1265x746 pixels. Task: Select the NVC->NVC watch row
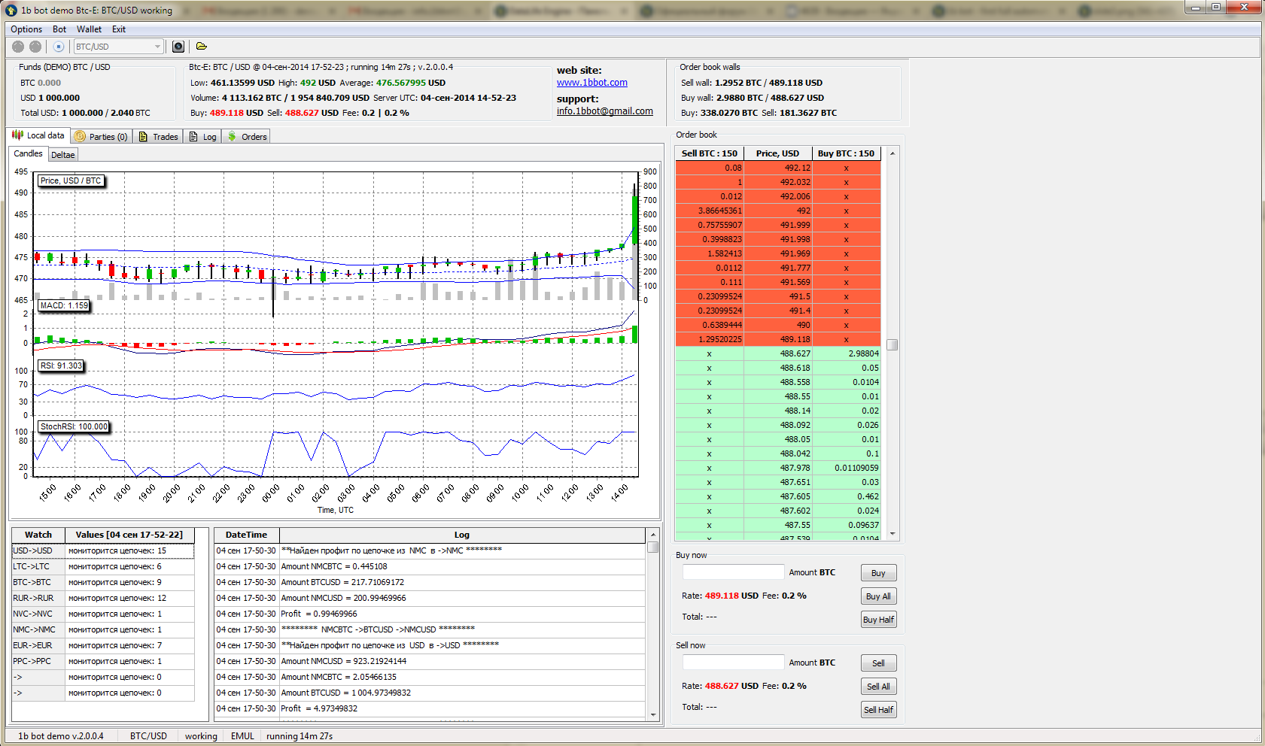click(x=103, y=614)
